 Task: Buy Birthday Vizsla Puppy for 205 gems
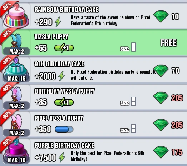point(168,98)
